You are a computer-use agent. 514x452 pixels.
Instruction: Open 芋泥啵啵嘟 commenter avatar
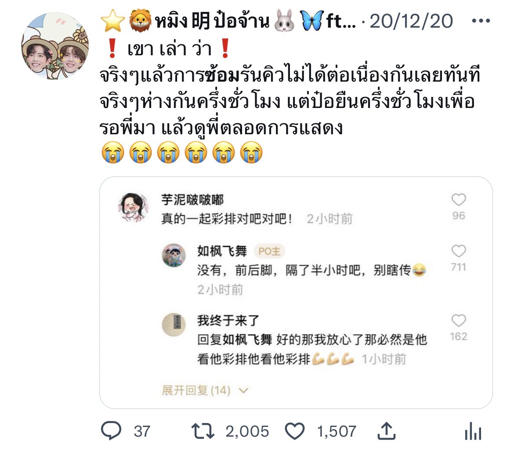point(133,207)
